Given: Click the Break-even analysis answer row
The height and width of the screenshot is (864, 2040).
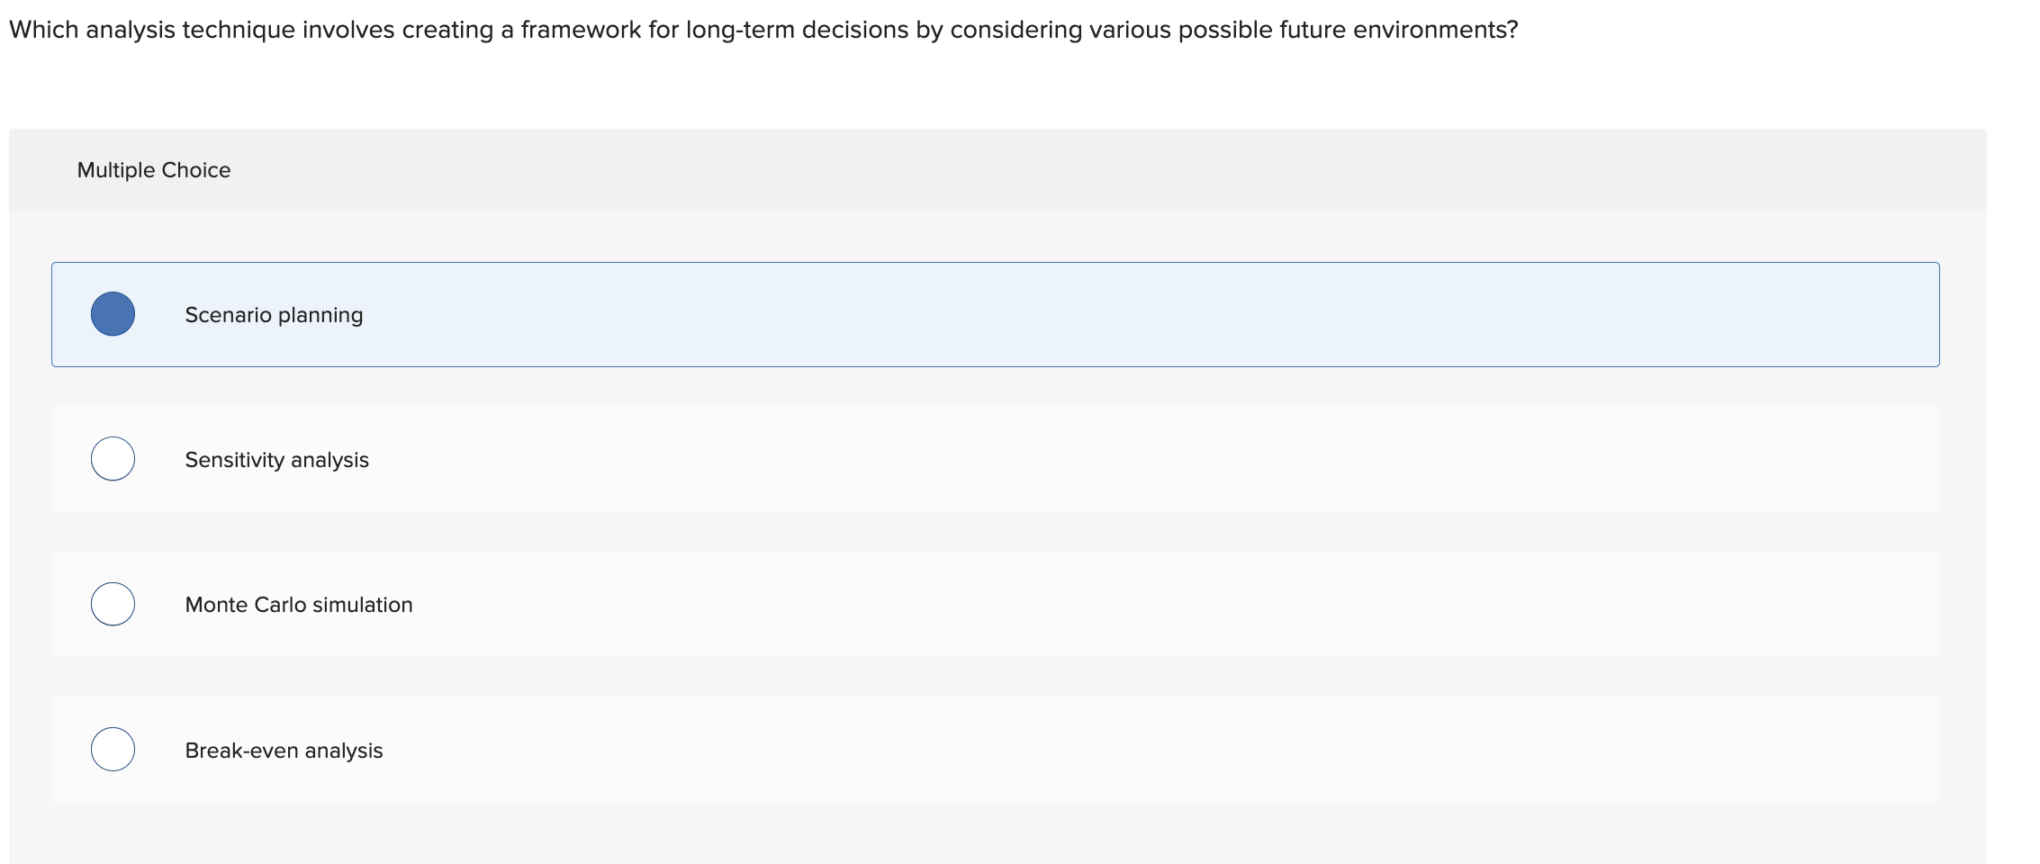Looking at the screenshot, I should tap(990, 749).
